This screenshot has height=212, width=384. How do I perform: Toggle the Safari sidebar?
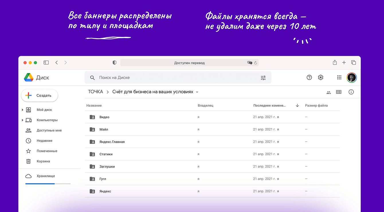tap(46, 62)
